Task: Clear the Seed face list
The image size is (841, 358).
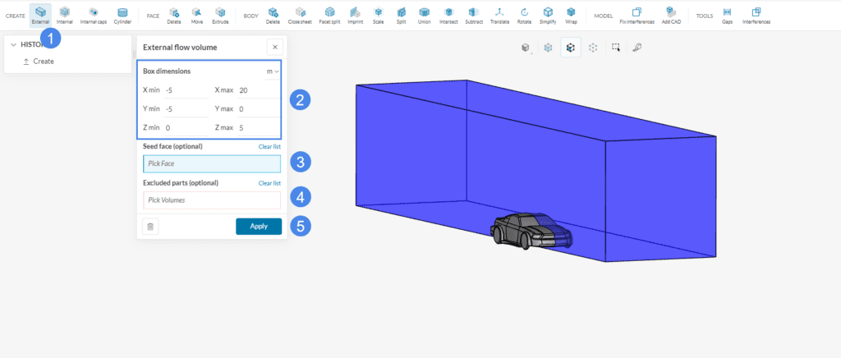Action: click(x=269, y=147)
